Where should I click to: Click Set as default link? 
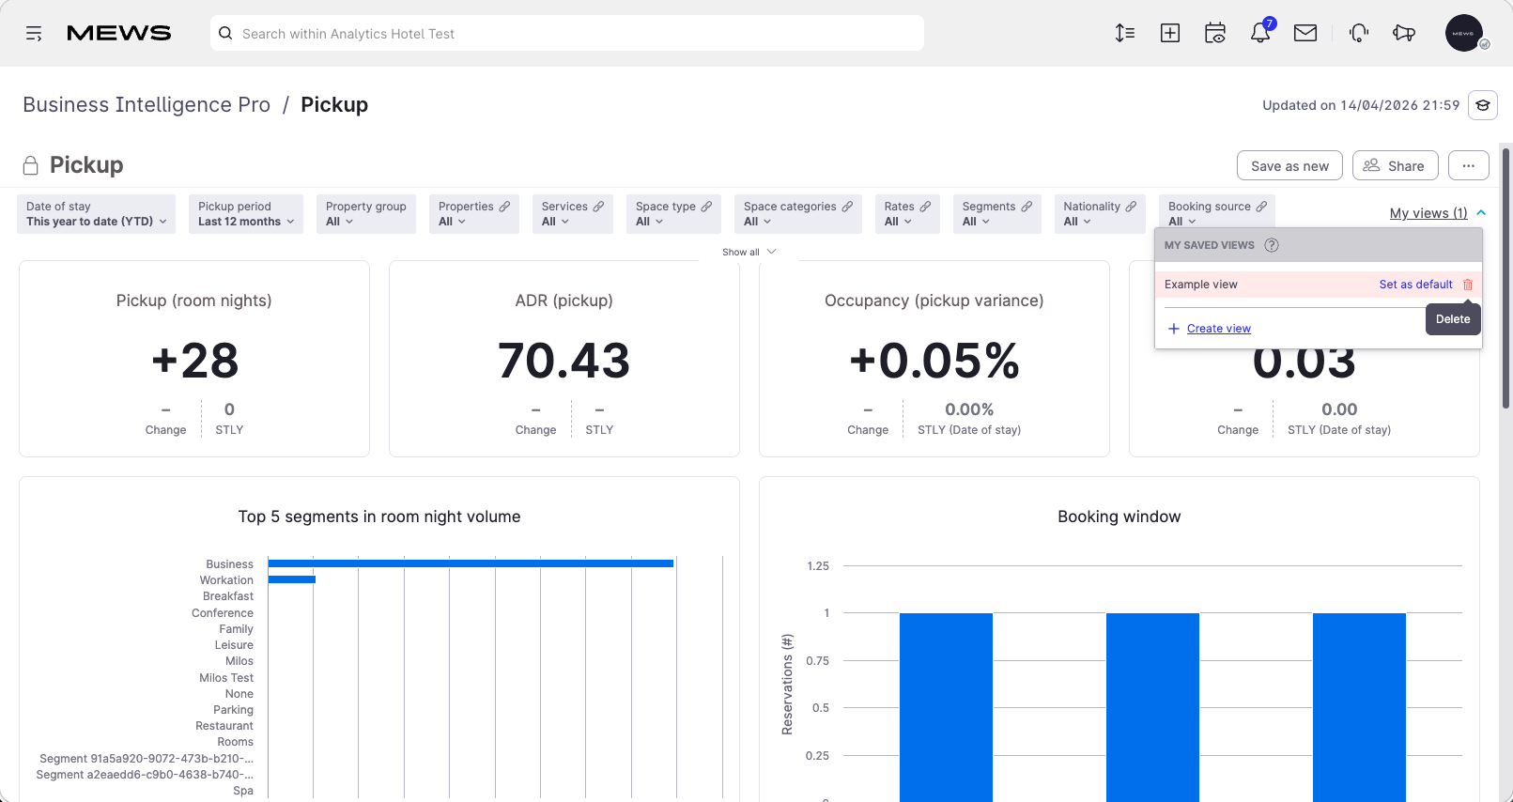click(x=1415, y=285)
